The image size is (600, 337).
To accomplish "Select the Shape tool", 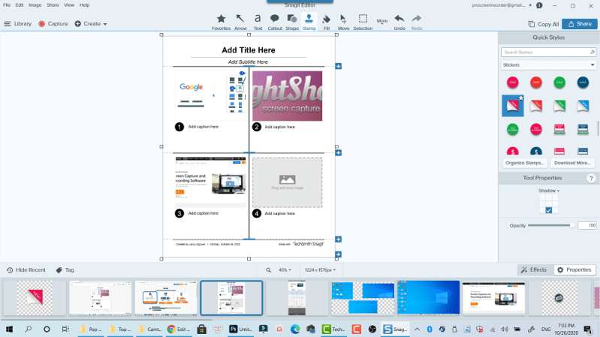I will tap(292, 21).
